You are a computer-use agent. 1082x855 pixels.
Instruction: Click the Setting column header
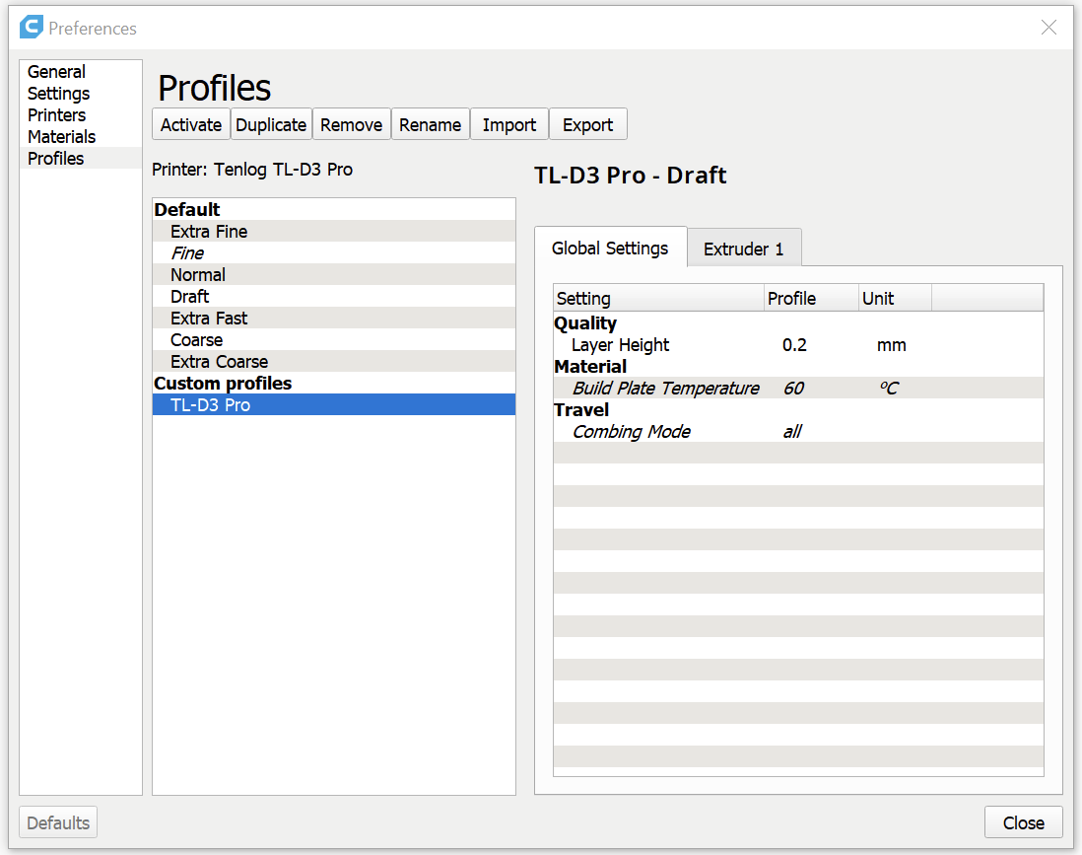[x=659, y=299]
